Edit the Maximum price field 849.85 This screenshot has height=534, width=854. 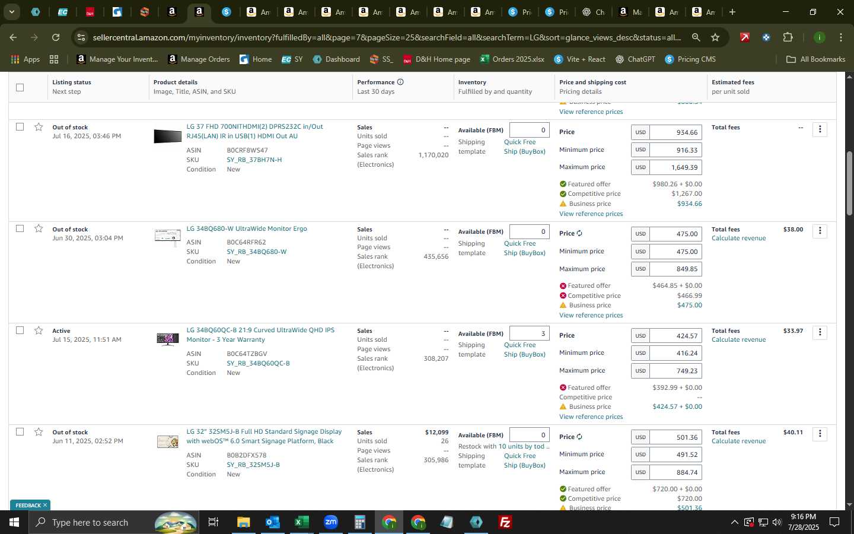pos(675,269)
